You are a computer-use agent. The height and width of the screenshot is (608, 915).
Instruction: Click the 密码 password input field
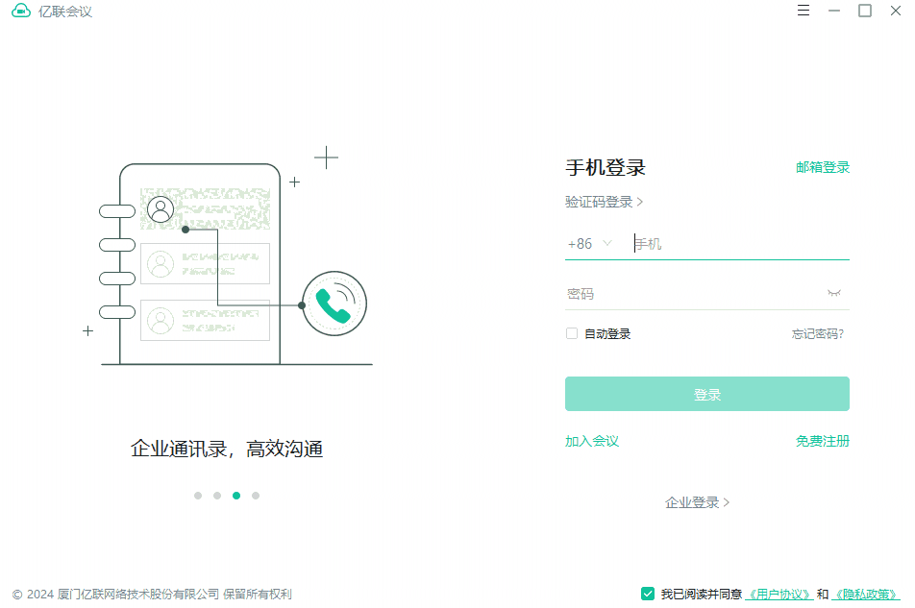click(692, 293)
